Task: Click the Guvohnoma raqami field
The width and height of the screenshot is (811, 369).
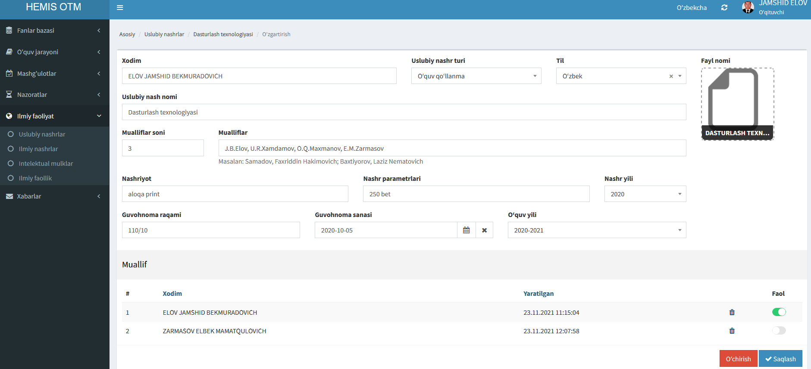Action: click(211, 230)
